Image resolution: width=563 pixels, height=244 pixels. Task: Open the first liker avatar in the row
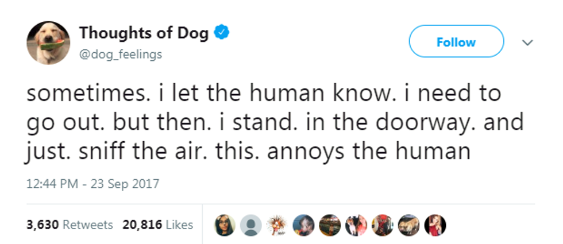point(225,225)
